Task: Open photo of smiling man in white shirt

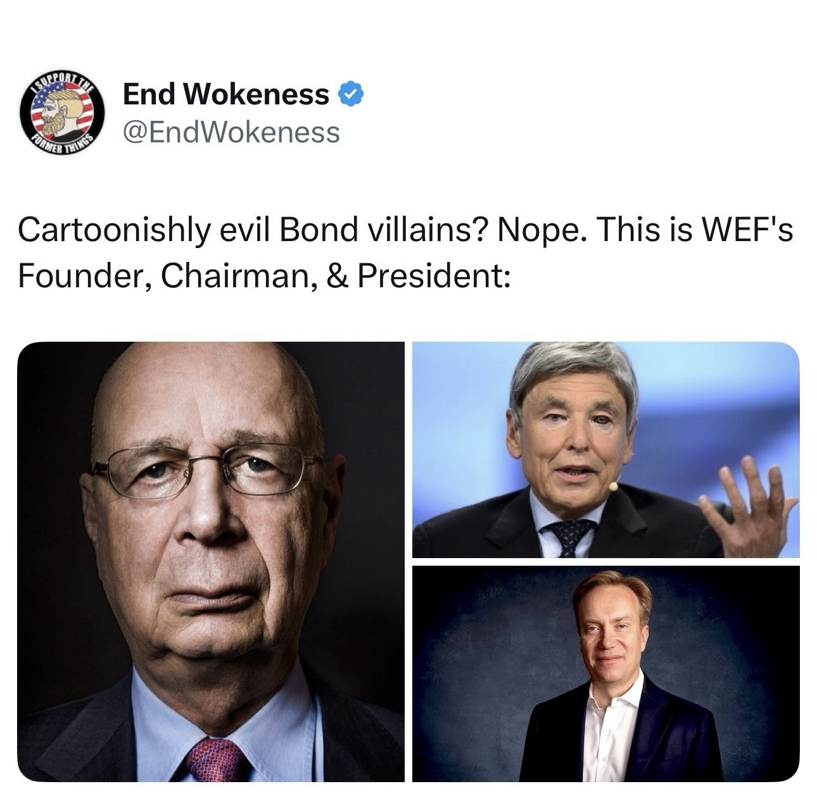Action: coord(606,674)
